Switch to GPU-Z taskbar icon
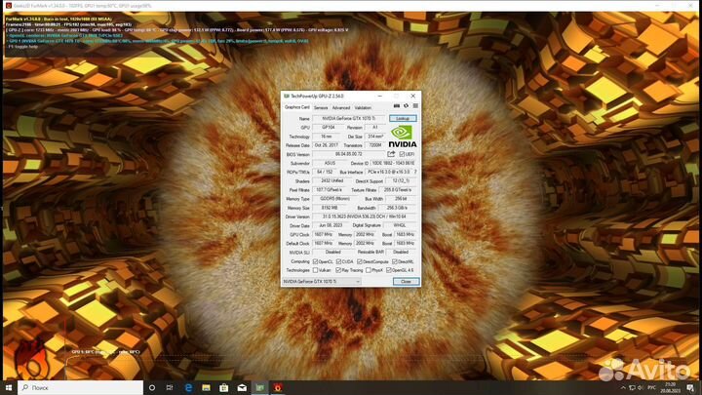This screenshot has width=702, height=395. (259, 387)
